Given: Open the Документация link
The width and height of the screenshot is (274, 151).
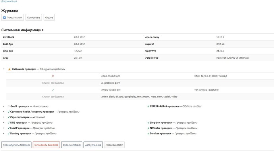Looking at the screenshot, I should click(9, 1).
